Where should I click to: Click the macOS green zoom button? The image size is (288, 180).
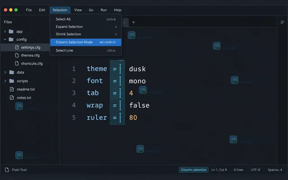[16, 10]
